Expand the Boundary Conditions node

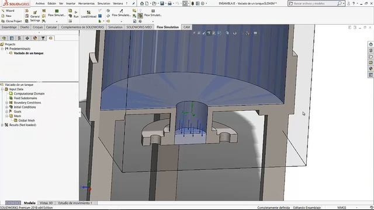tap(6, 103)
